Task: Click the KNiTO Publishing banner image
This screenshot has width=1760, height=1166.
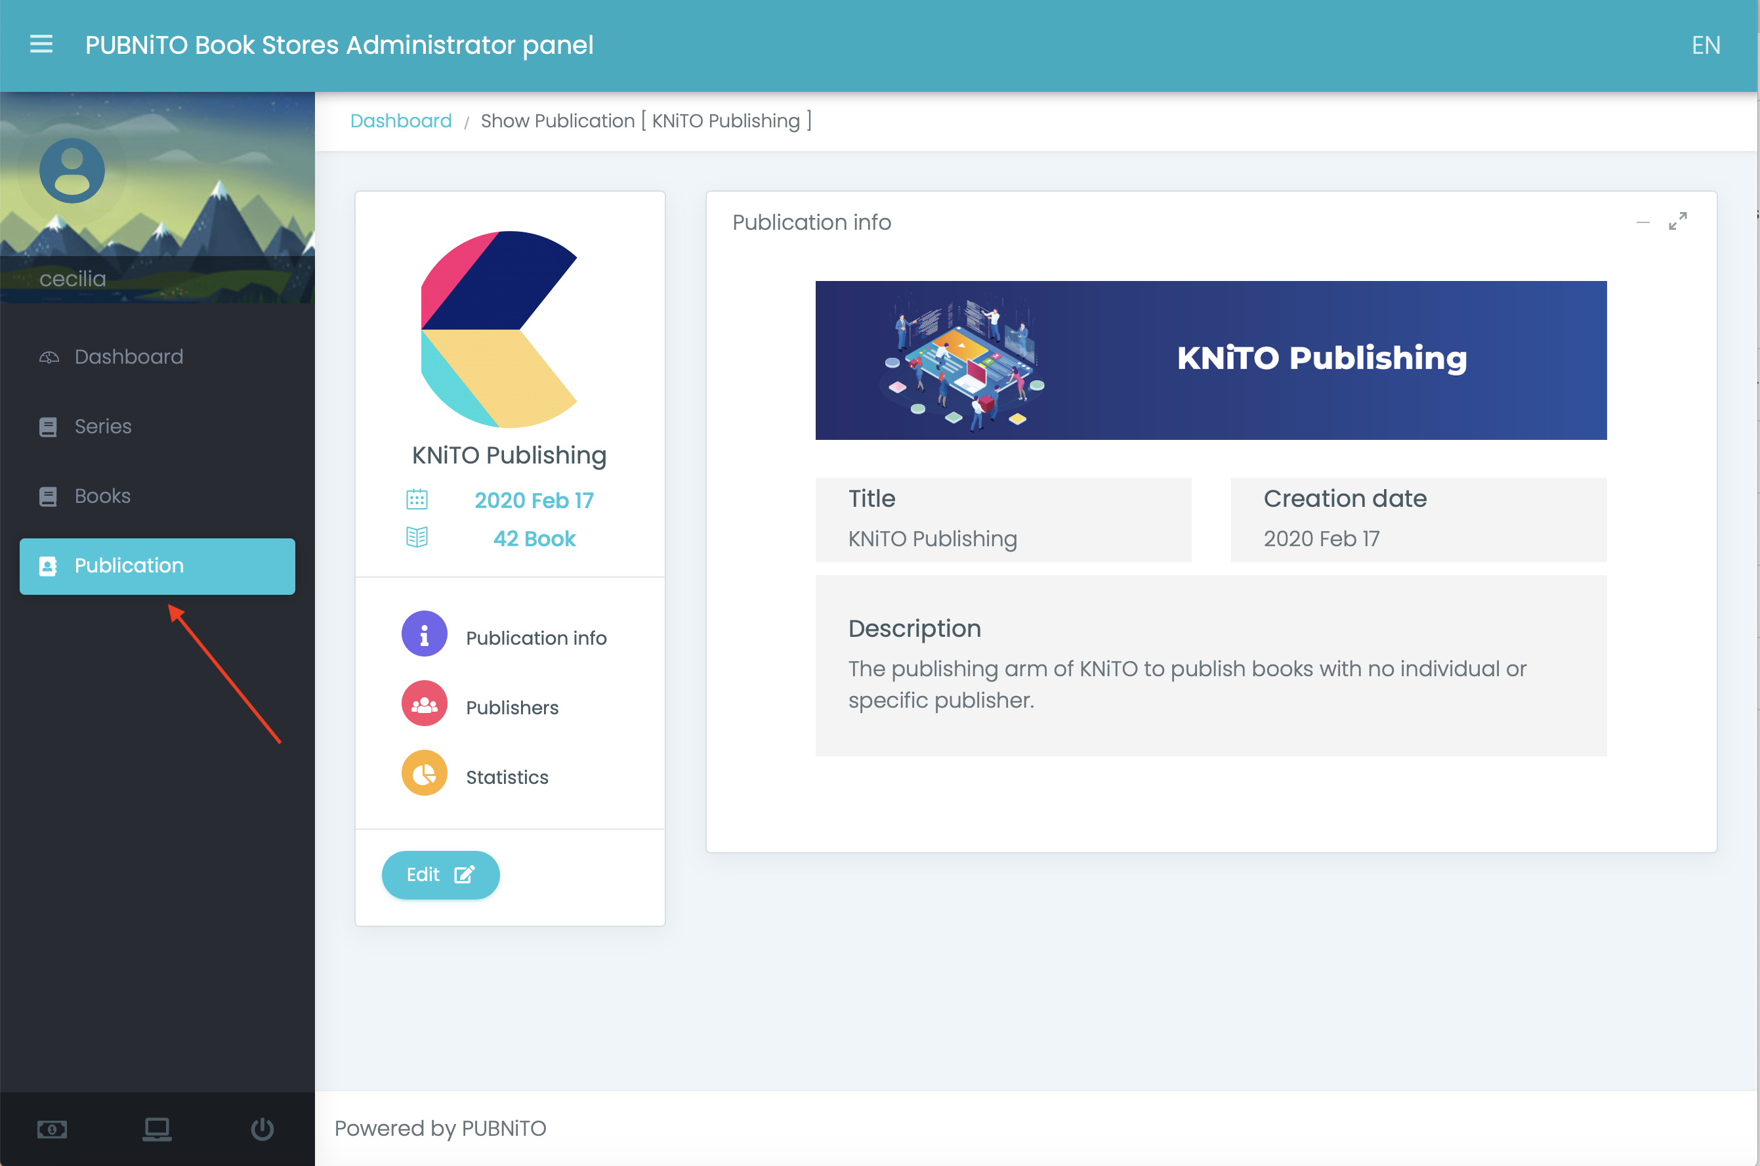Action: (x=1210, y=360)
